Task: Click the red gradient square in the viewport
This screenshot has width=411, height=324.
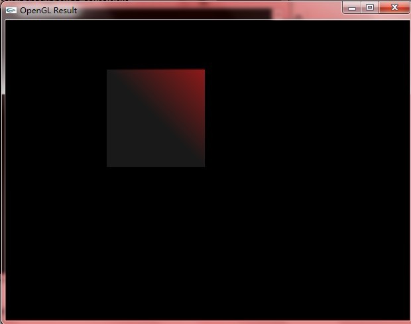Action: pyautogui.click(x=156, y=118)
